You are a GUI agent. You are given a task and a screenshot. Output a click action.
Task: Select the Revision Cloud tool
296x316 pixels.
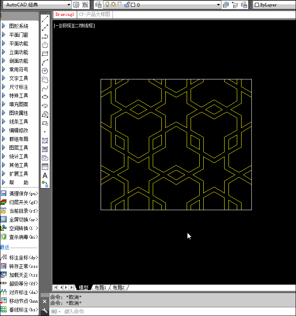pos(45,80)
